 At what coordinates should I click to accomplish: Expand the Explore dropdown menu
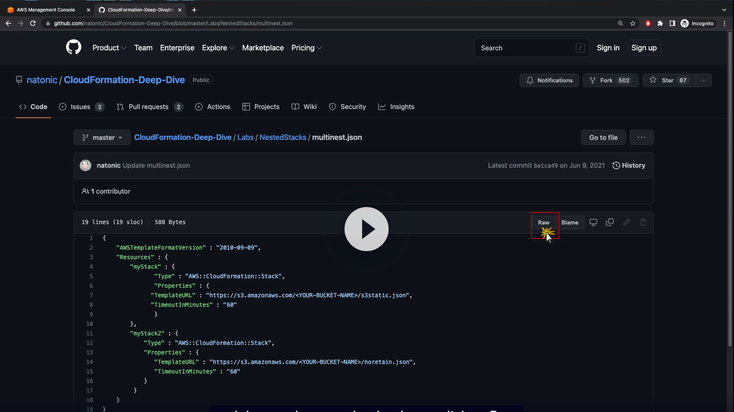click(218, 48)
